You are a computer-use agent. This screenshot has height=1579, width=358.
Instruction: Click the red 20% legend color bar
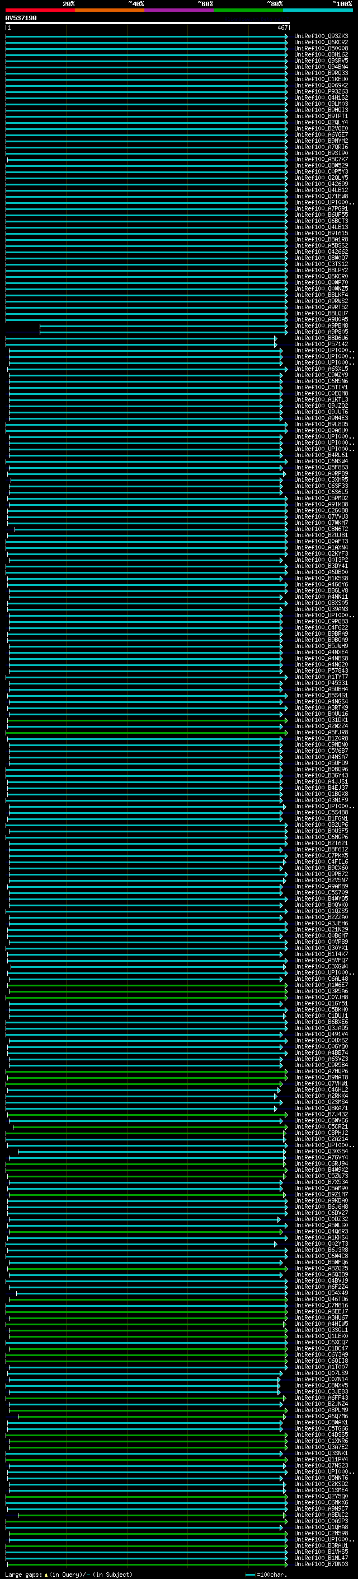40,10
